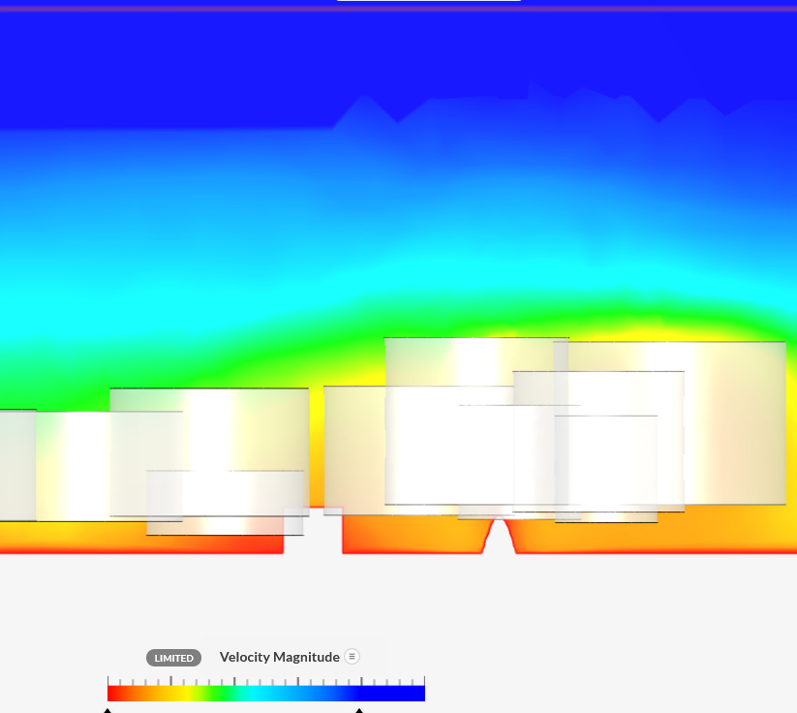The image size is (797, 713).
Task: Select the maximum range arrow under the color bar
Action: pyautogui.click(x=359, y=709)
